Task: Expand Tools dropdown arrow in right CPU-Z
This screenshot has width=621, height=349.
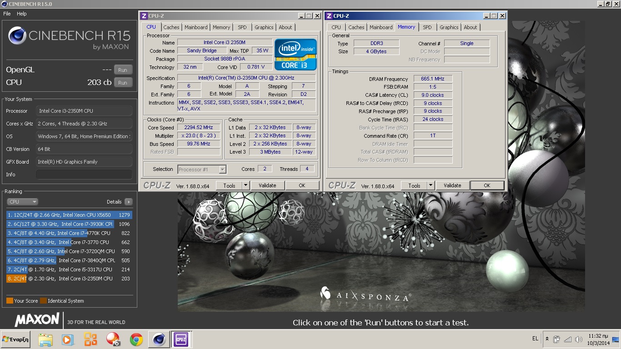Action: pos(431,185)
